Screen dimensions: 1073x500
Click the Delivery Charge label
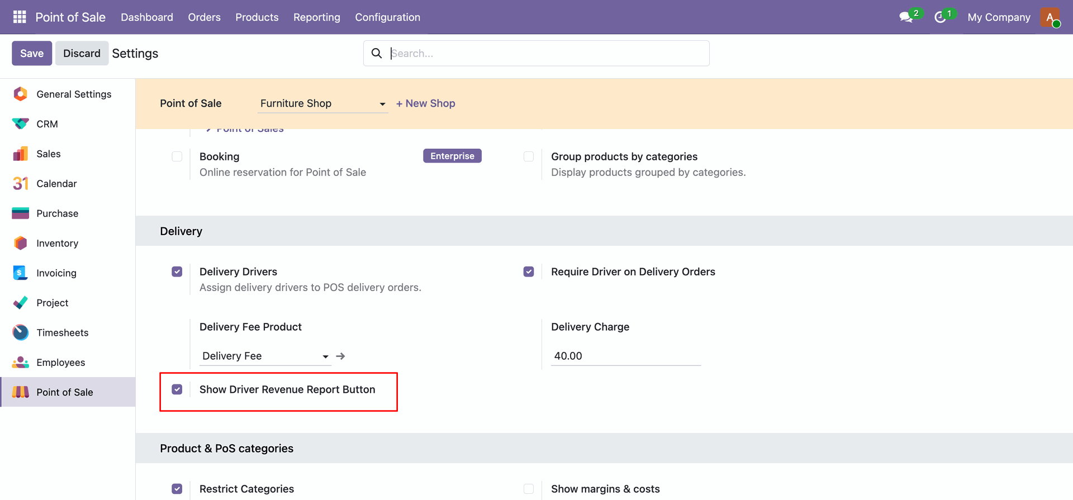click(x=590, y=327)
